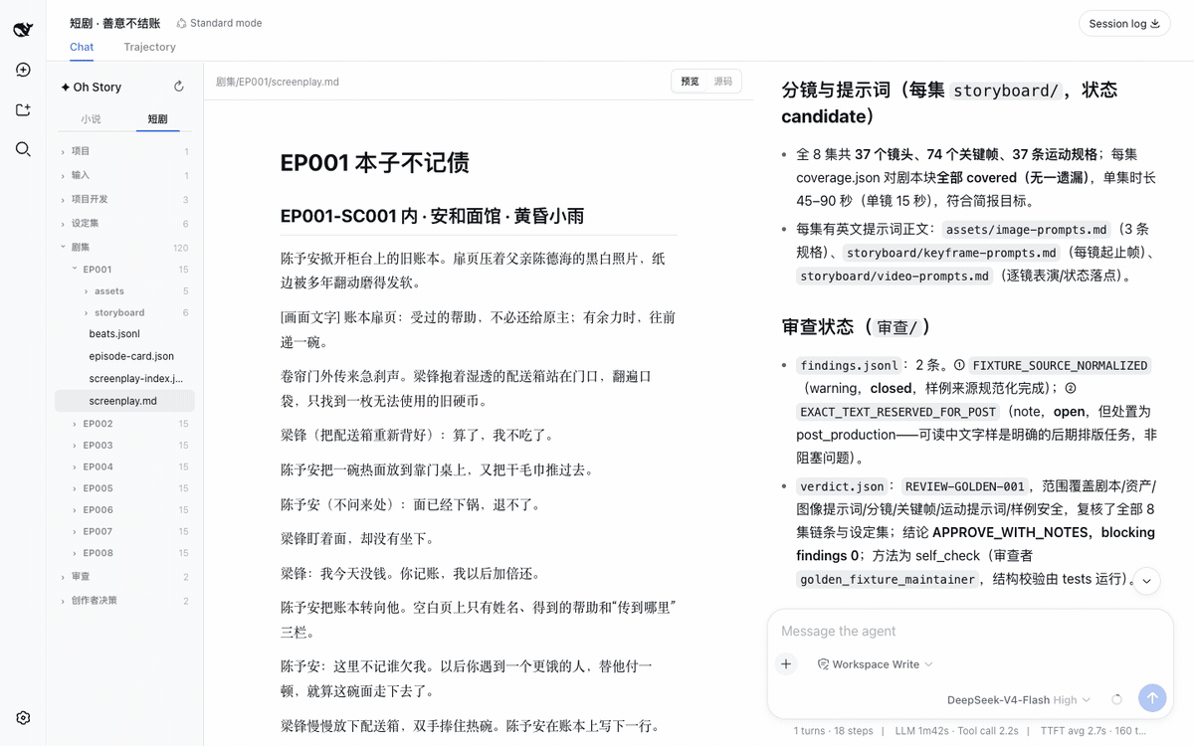
Task: Click the Standard mode indicator
Action: (x=219, y=23)
